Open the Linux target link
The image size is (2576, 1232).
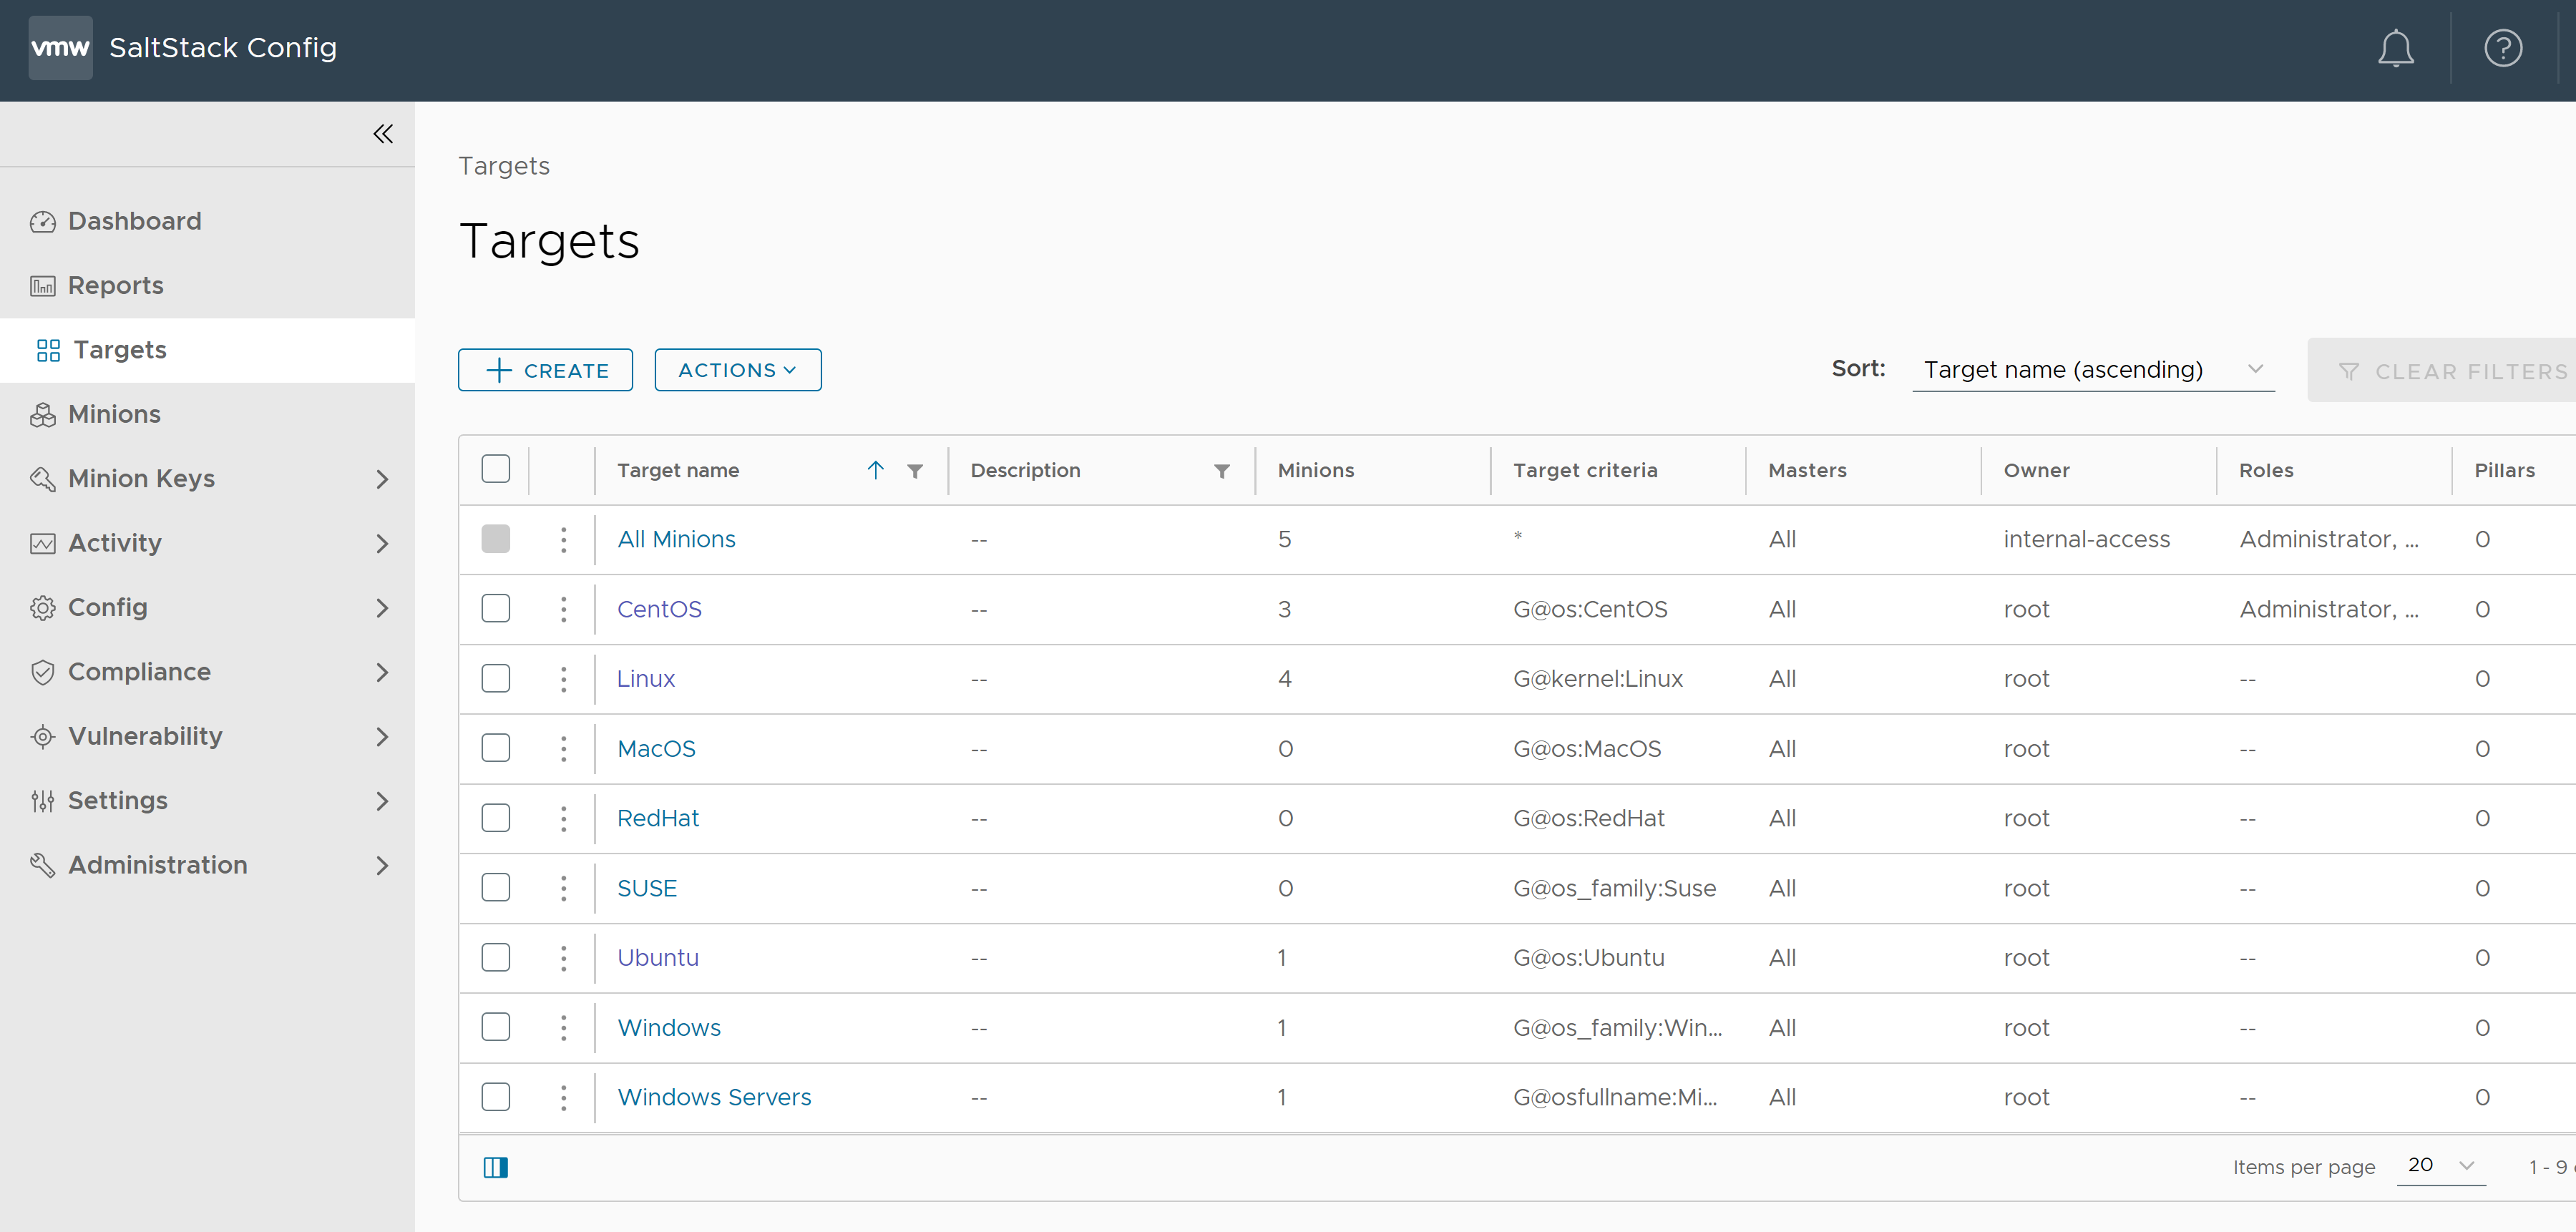pyautogui.click(x=645, y=678)
